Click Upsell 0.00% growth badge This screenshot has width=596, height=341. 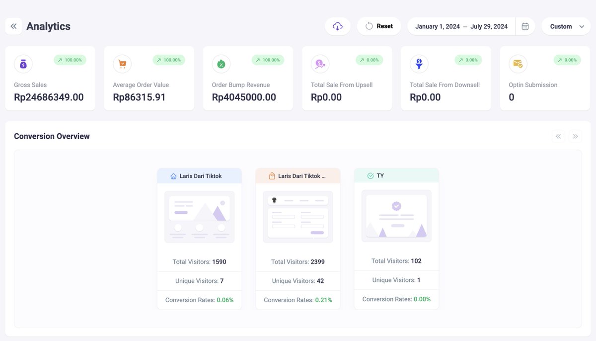[x=370, y=60]
